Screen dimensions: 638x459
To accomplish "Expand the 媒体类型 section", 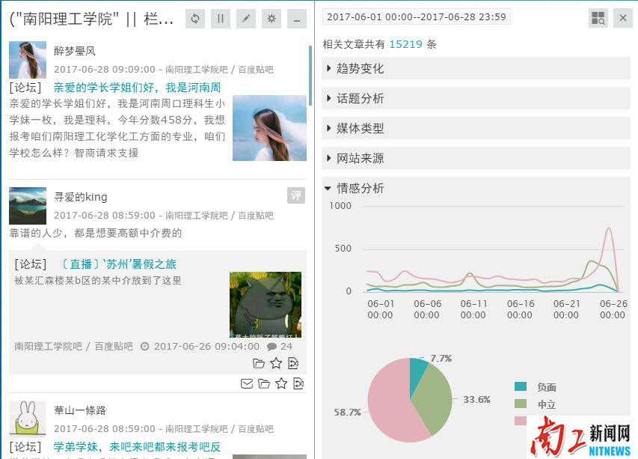I will 360,128.
